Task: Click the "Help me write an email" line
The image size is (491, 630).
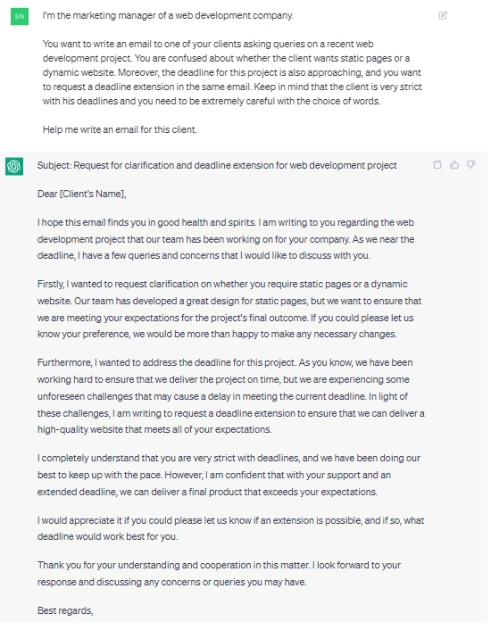Action: tap(120, 129)
